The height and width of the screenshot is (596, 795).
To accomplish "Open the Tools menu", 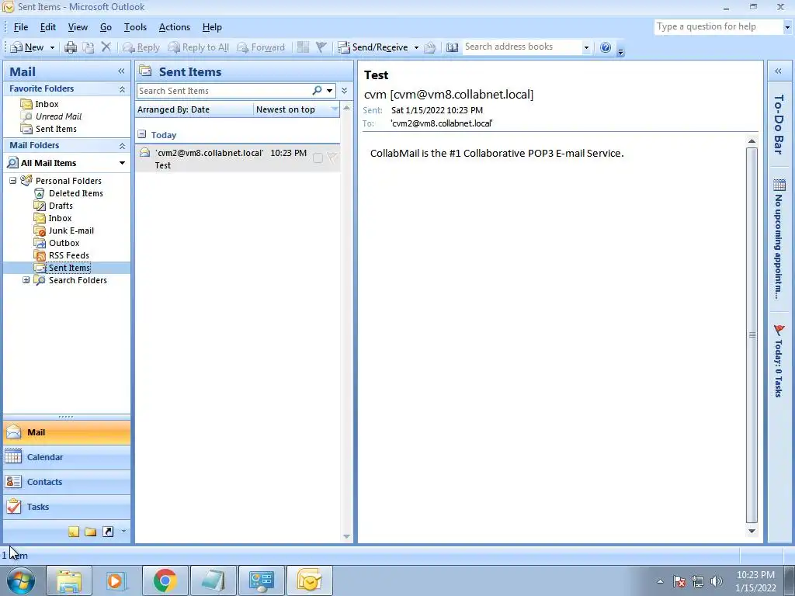I will [135, 27].
